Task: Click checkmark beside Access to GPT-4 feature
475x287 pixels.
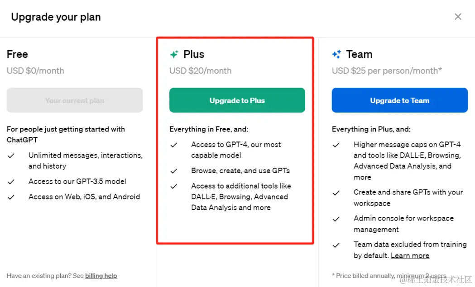Action: pos(174,145)
